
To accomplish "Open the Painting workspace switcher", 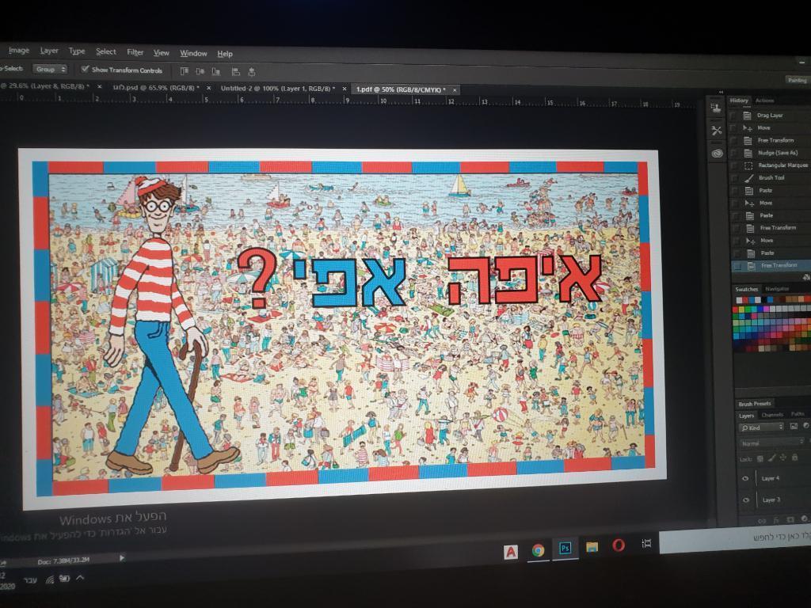I will pos(797,80).
